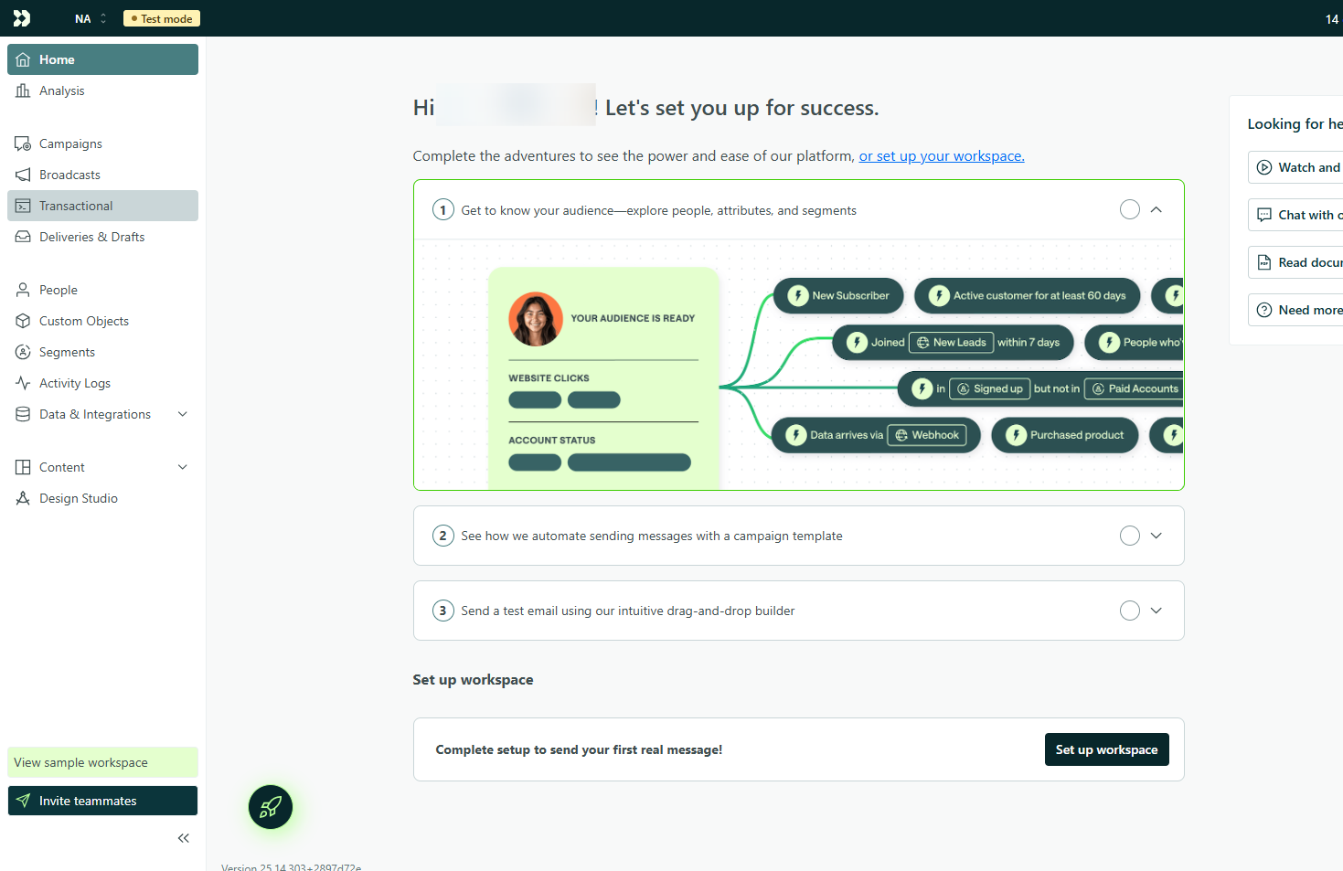Mark step 3 test email circle complete
The width and height of the screenshot is (1343, 871).
tap(1130, 611)
